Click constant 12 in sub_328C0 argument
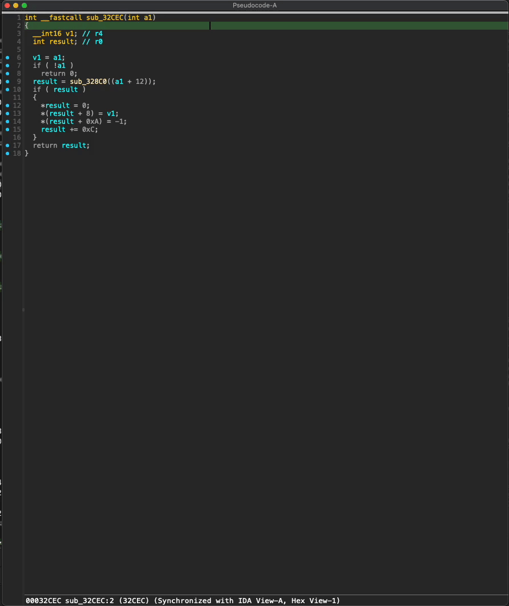This screenshot has height=606, width=509. (140, 82)
